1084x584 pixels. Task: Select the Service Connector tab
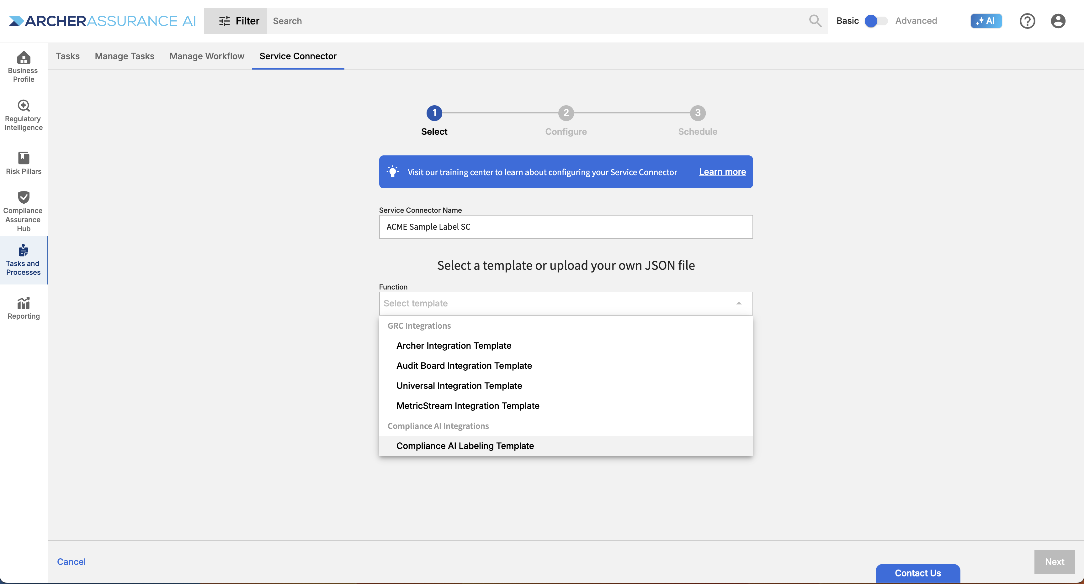click(298, 56)
